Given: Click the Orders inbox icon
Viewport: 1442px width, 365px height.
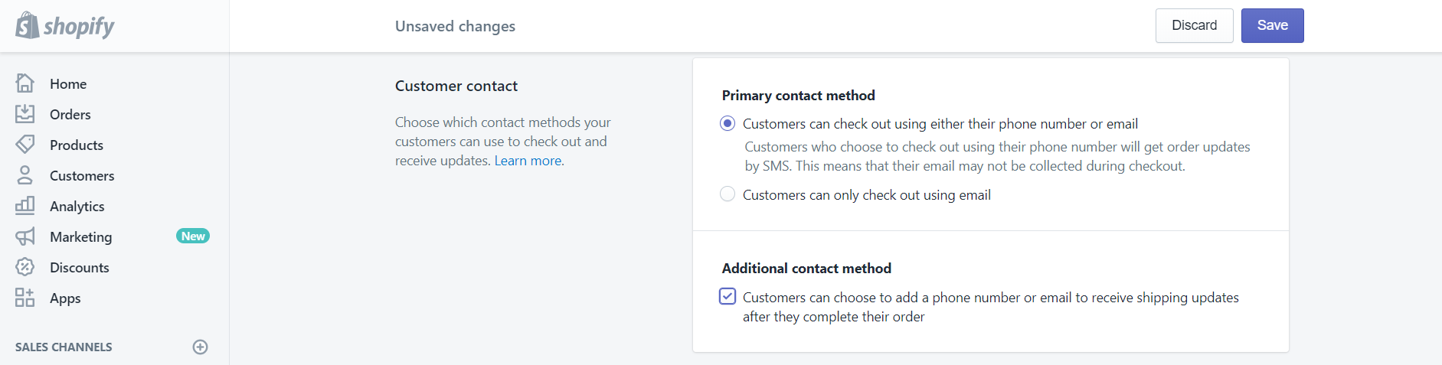Looking at the screenshot, I should point(25,114).
